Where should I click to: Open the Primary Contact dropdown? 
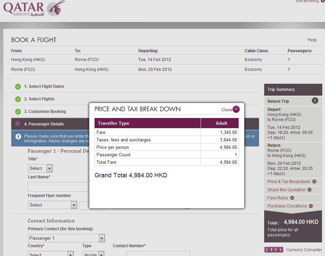[x=66, y=238]
